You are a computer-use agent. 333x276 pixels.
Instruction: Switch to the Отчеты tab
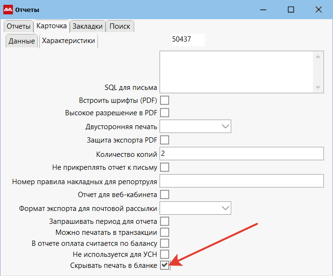click(19, 26)
